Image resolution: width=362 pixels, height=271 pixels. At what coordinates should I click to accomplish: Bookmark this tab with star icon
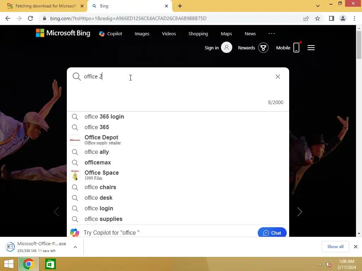point(317,18)
